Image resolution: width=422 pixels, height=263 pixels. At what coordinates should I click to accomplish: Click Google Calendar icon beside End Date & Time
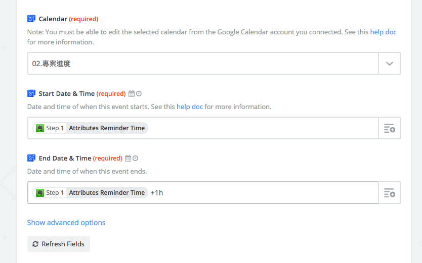[x=31, y=158]
